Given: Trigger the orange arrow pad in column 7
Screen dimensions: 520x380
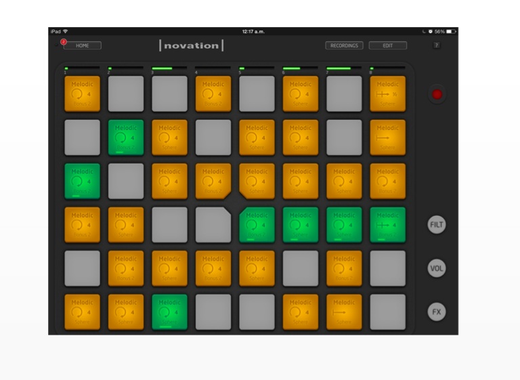Looking at the screenshot, I should [344, 312].
